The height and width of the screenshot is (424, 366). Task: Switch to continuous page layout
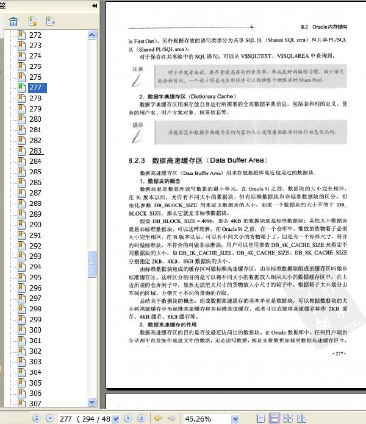274,418
